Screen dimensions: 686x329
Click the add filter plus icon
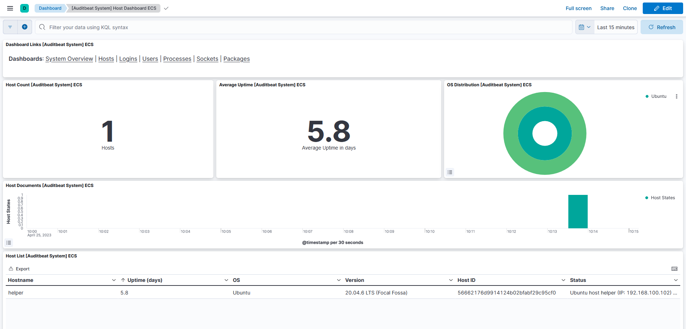coord(24,27)
